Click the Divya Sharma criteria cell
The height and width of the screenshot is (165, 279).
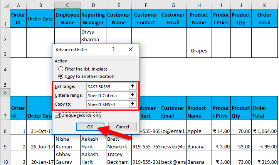tap(93, 35)
